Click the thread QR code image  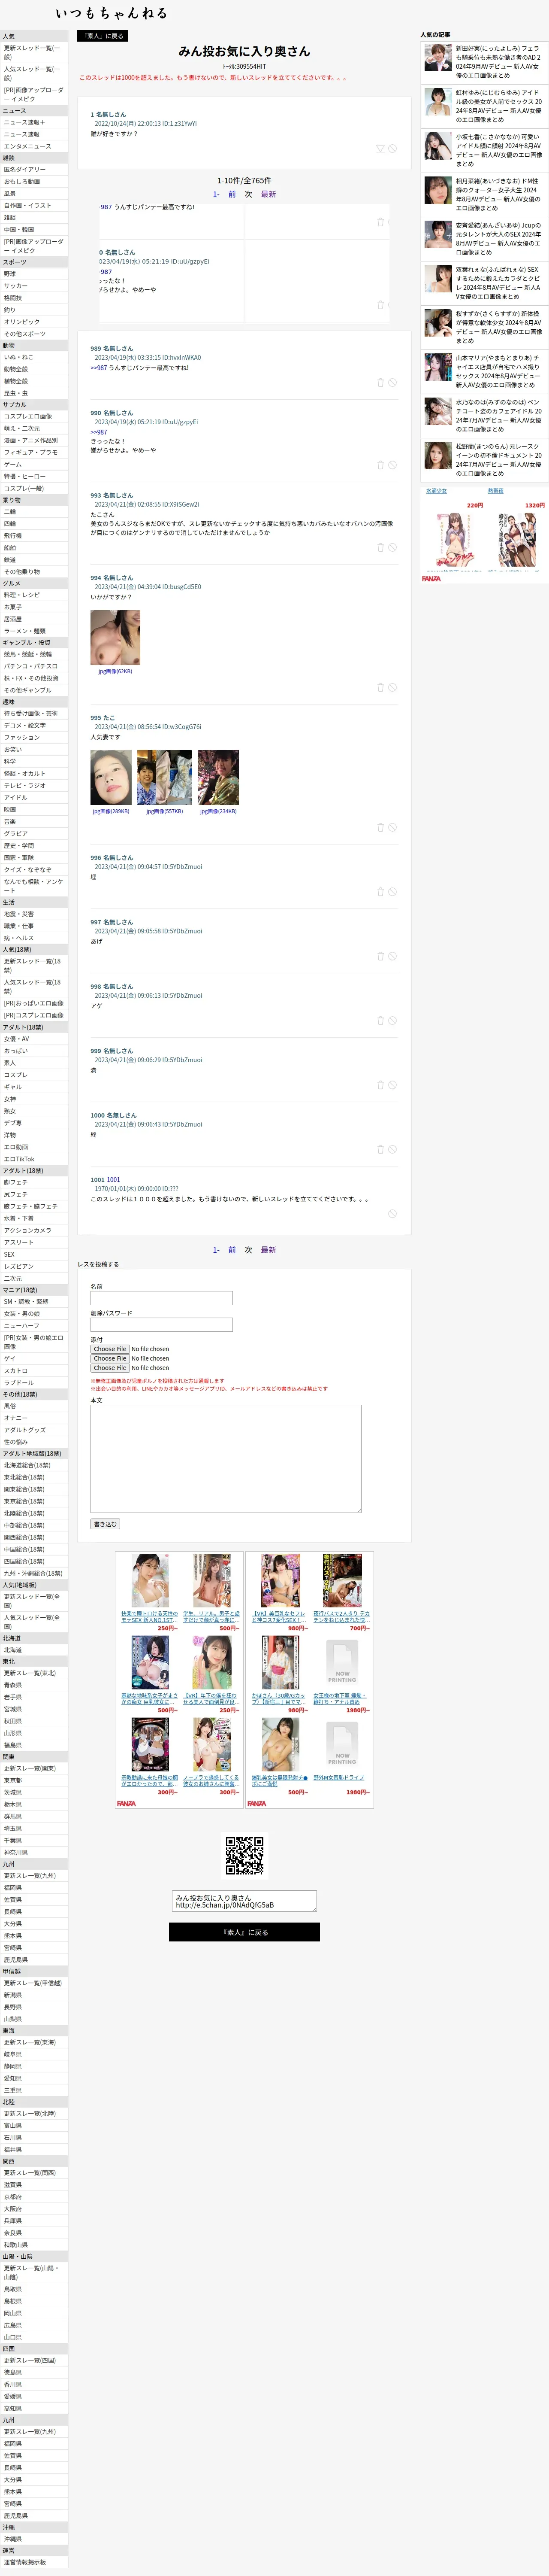(244, 1855)
